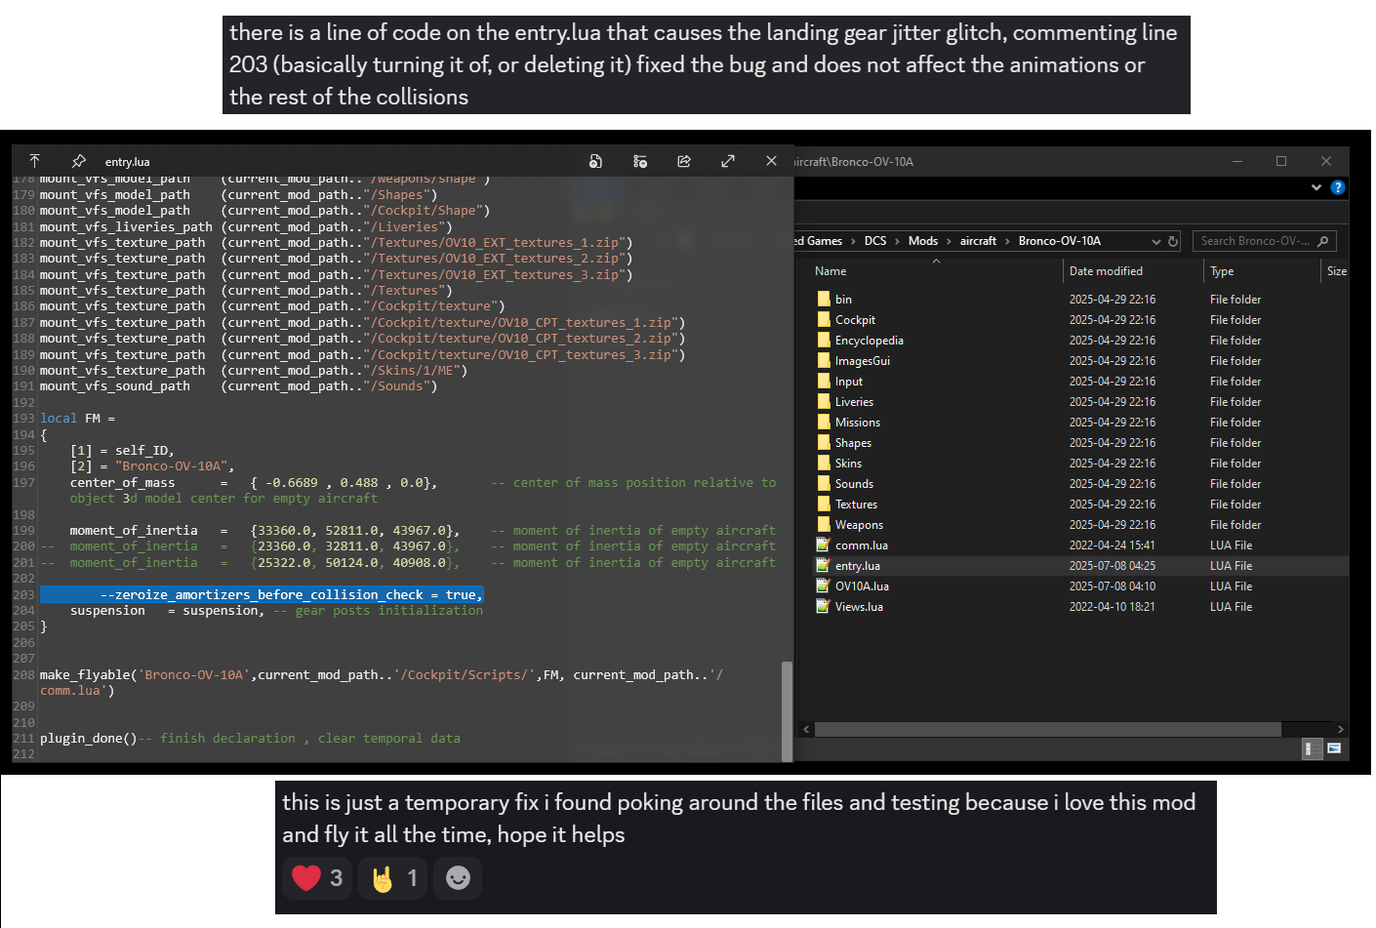Sort files by Name column header
Screen dimensions: 1376x928
coord(830,271)
